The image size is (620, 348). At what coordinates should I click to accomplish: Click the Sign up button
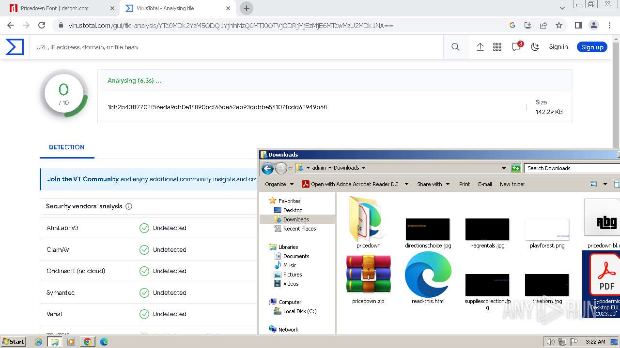592,47
